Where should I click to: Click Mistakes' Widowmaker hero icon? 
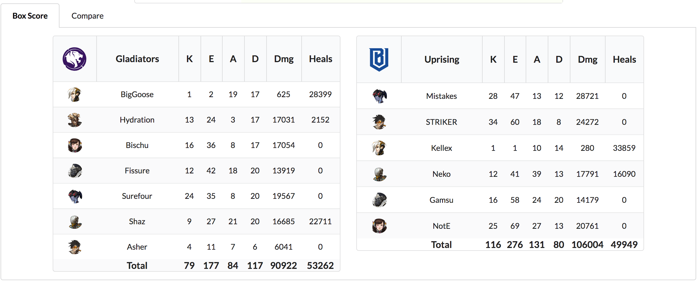(x=379, y=96)
